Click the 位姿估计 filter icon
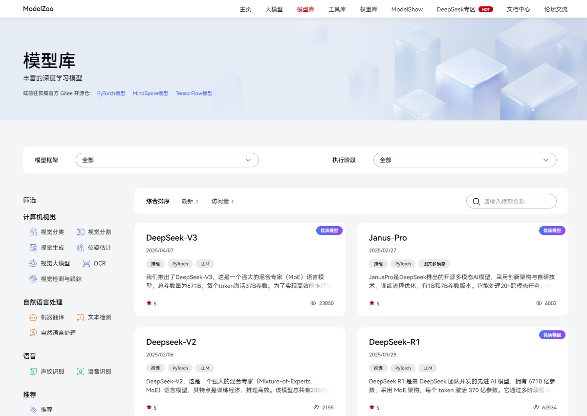The width and height of the screenshot is (587, 416). (x=81, y=248)
